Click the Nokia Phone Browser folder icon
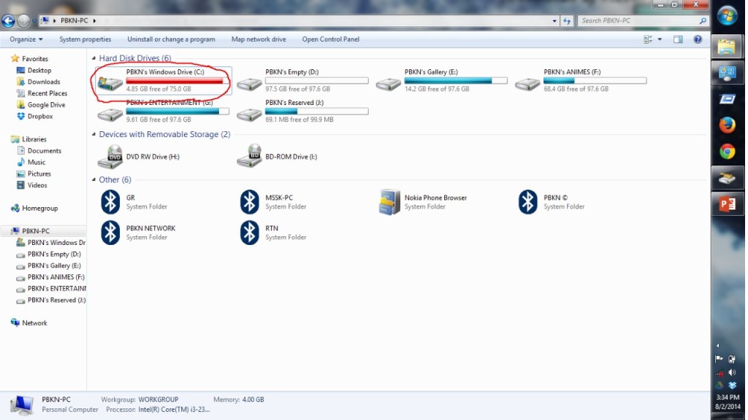This screenshot has width=748, height=420. click(x=389, y=202)
